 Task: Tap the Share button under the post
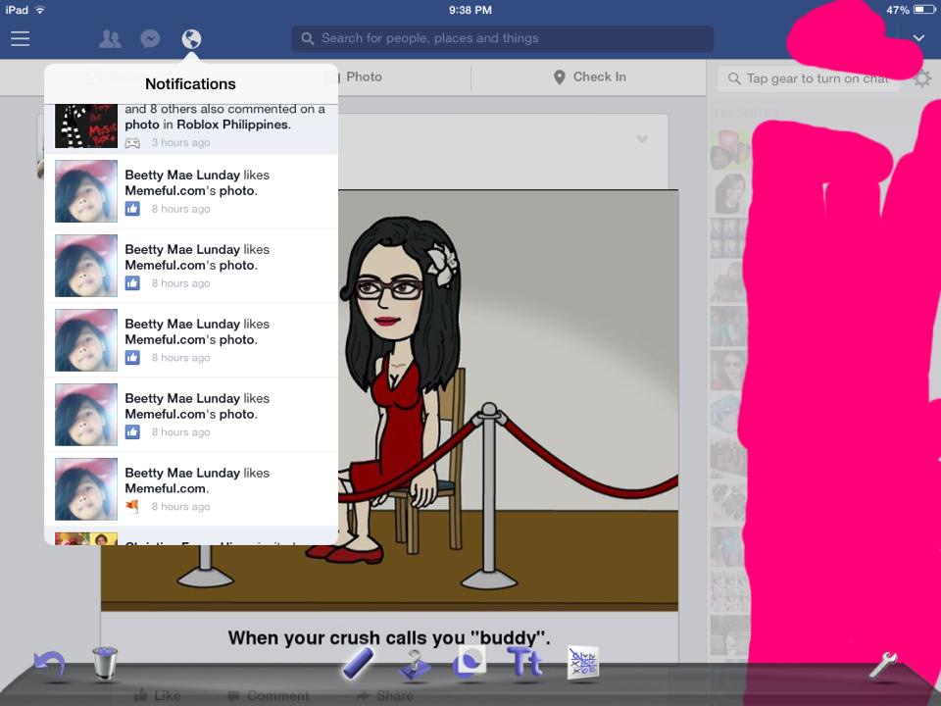click(384, 696)
